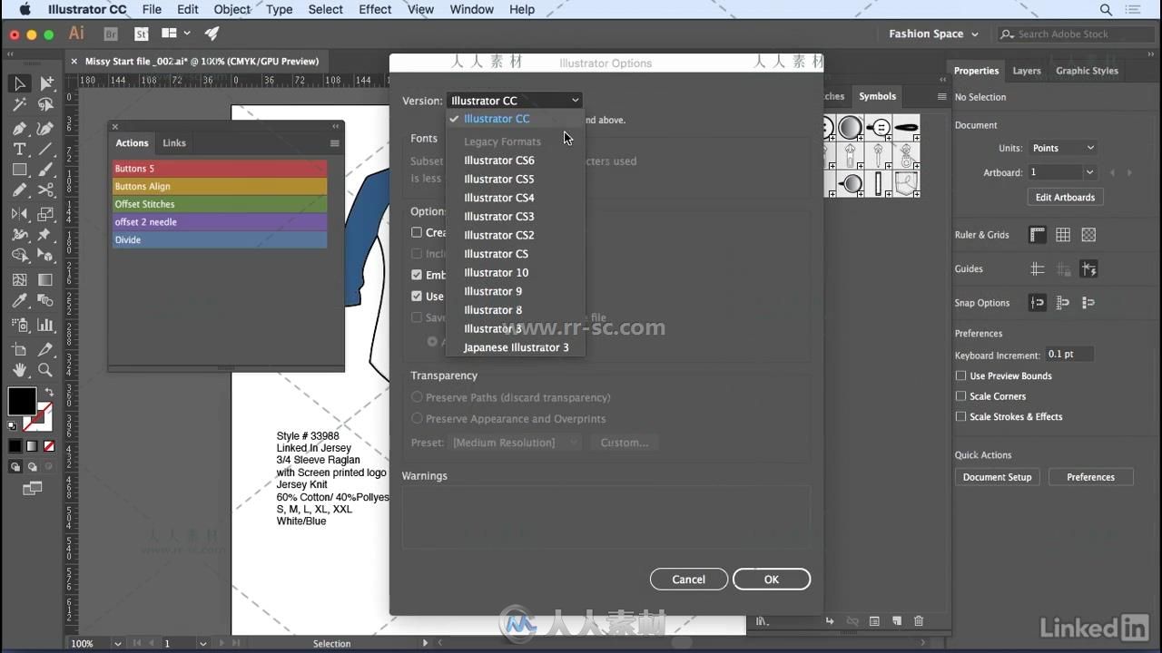Choose the Magic Wand tool
1162x653 pixels.
click(19, 105)
